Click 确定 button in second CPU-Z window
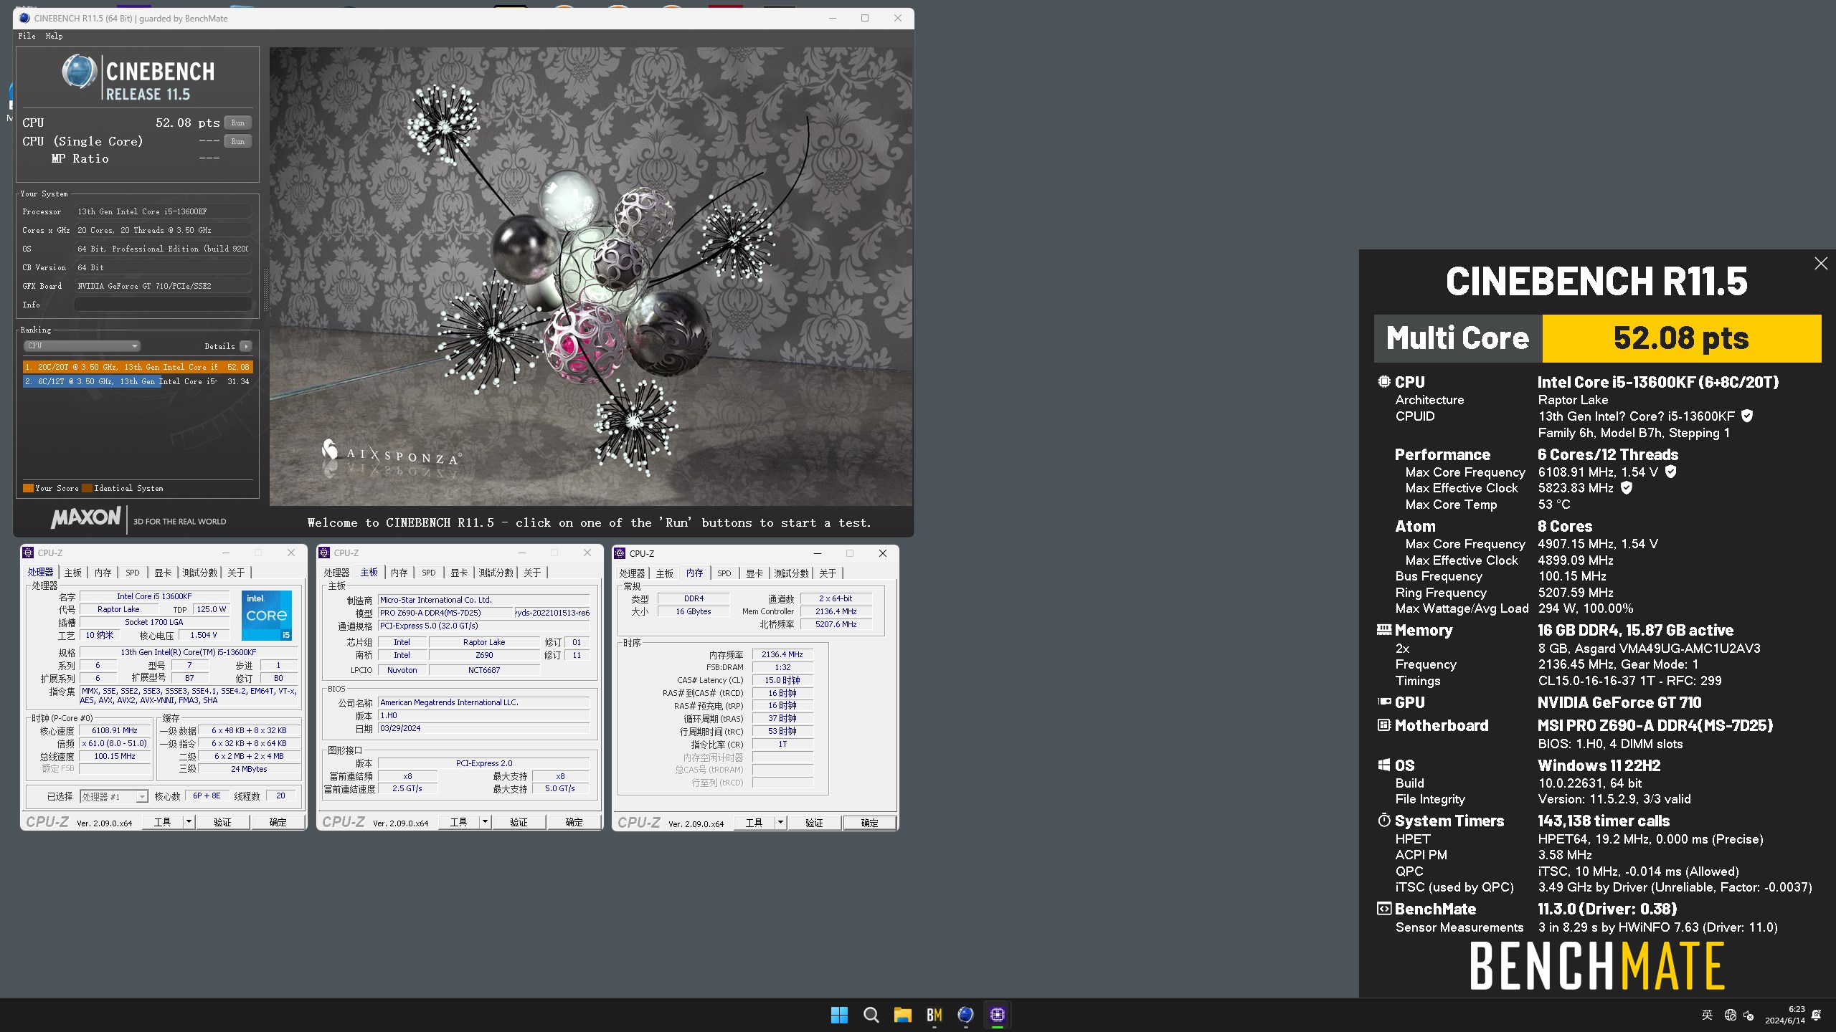The height and width of the screenshot is (1032, 1836). click(x=574, y=822)
